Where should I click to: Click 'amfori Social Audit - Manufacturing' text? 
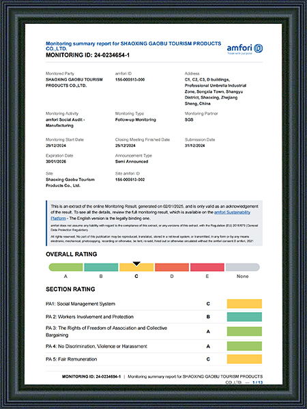pyautogui.click(x=65, y=122)
